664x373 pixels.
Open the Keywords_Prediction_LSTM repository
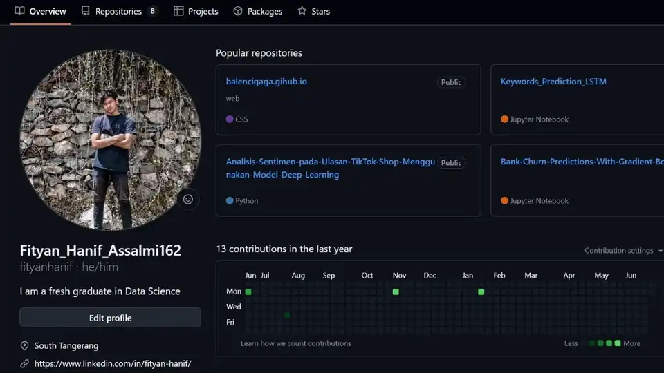pos(553,82)
